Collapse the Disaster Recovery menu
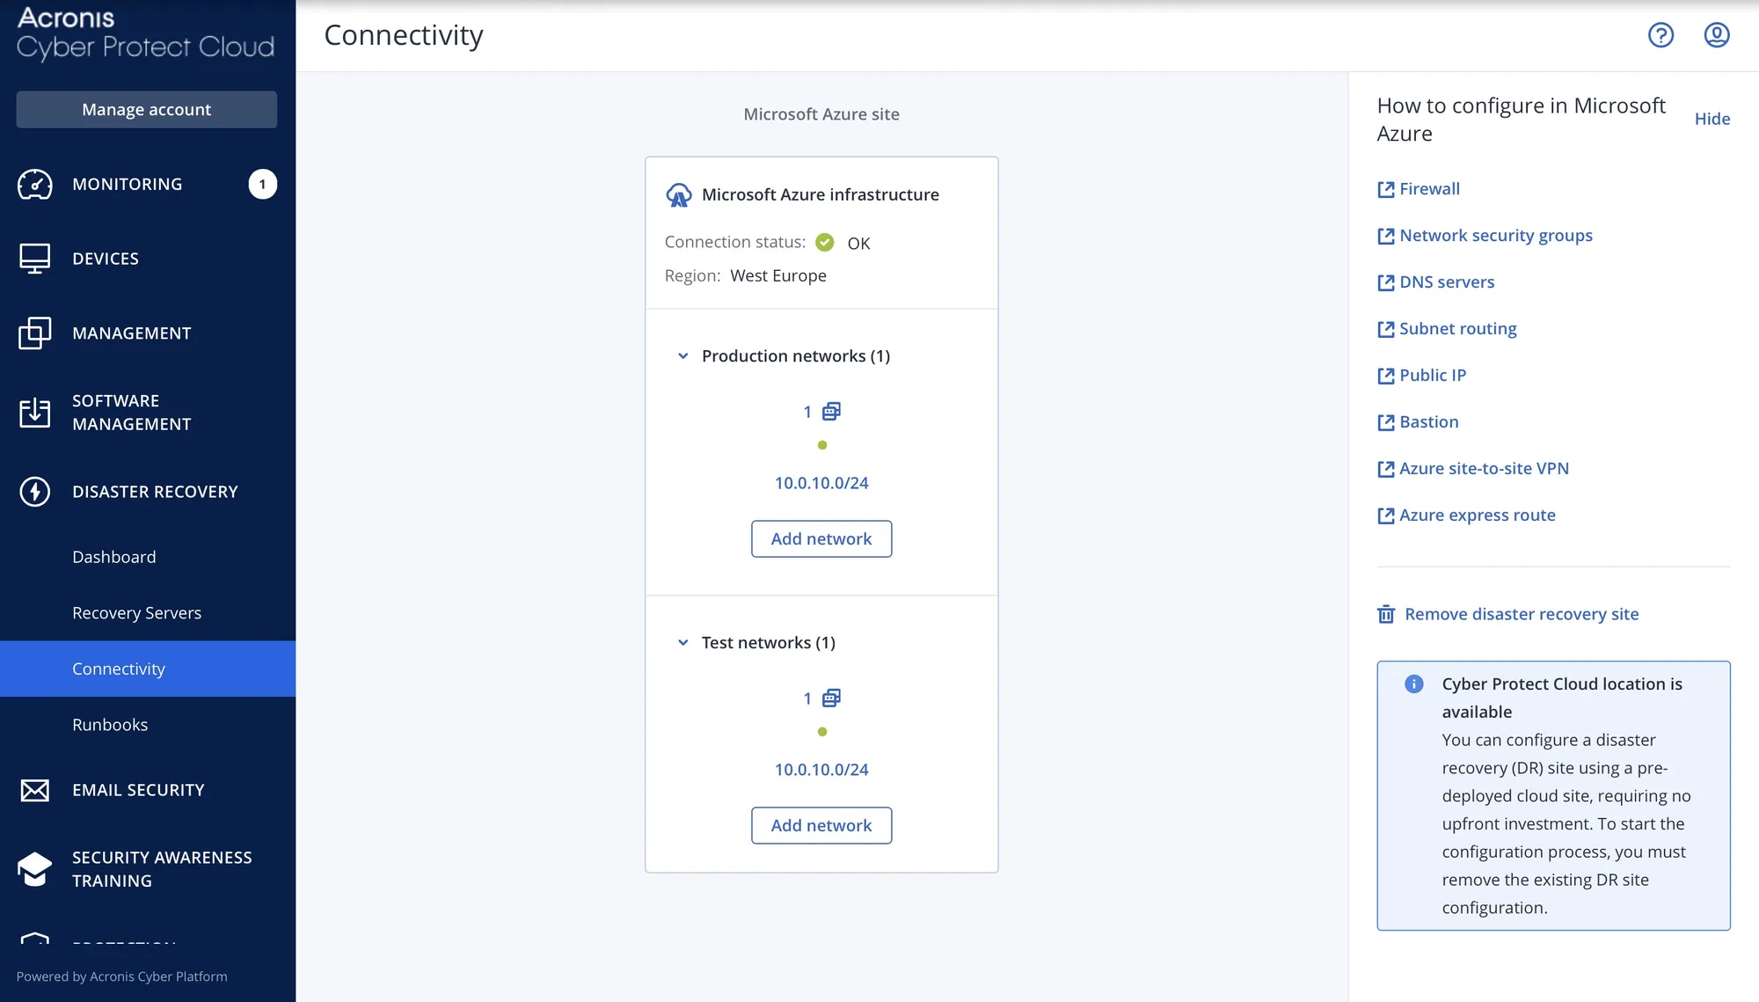Image resolution: width=1759 pixels, height=1002 pixels. pyautogui.click(x=155, y=492)
